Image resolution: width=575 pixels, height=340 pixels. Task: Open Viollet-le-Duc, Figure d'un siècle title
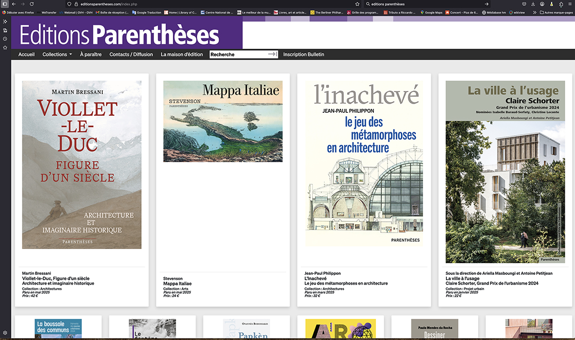pyautogui.click(x=56, y=278)
